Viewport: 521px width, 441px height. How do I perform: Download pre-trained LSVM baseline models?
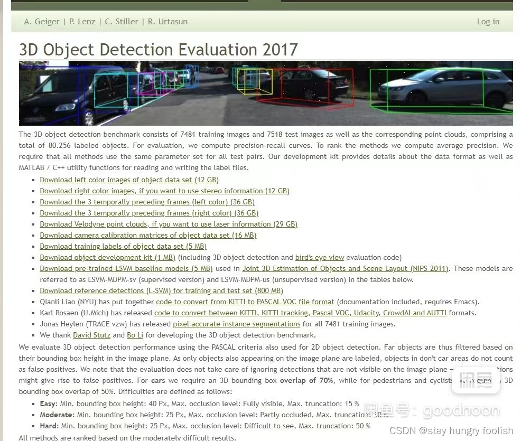pos(126,268)
